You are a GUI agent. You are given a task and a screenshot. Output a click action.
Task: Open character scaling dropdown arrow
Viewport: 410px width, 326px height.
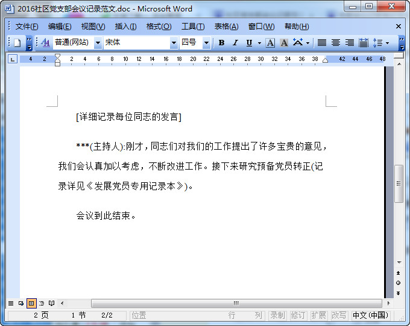coord(307,43)
